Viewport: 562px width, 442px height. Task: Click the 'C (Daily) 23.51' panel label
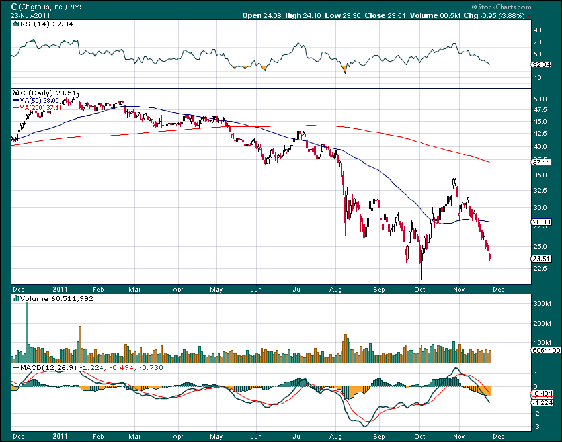click(50, 93)
